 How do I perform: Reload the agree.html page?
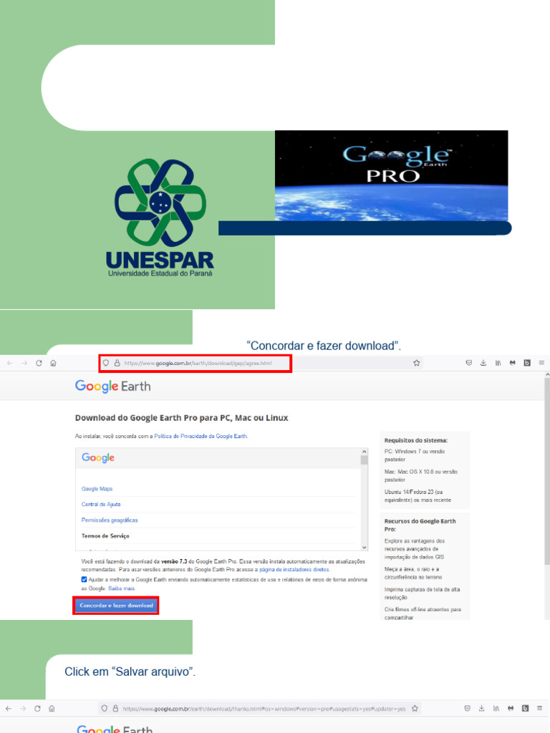39,363
